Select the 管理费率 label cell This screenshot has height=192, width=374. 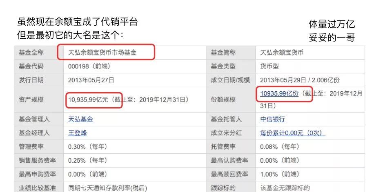[x=39, y=146]
